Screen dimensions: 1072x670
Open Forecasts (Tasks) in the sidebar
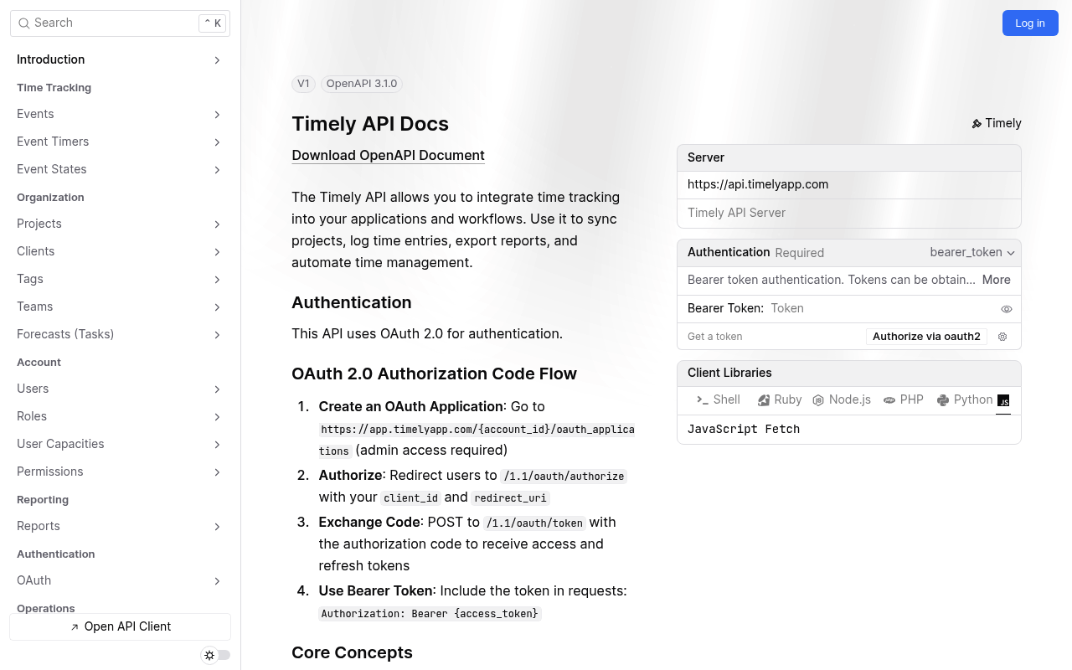120,334
